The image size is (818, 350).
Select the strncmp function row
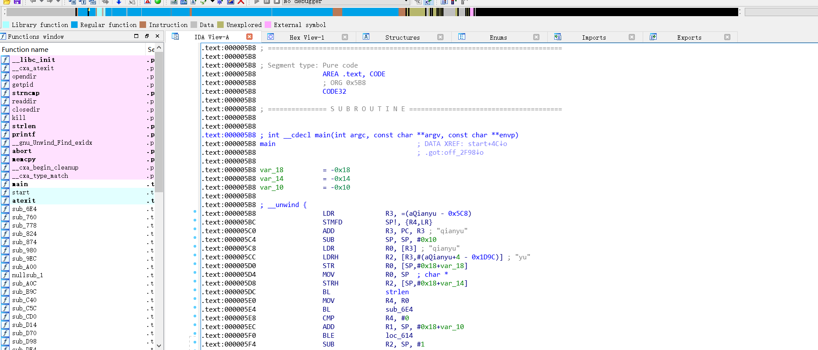pos(78,93)
